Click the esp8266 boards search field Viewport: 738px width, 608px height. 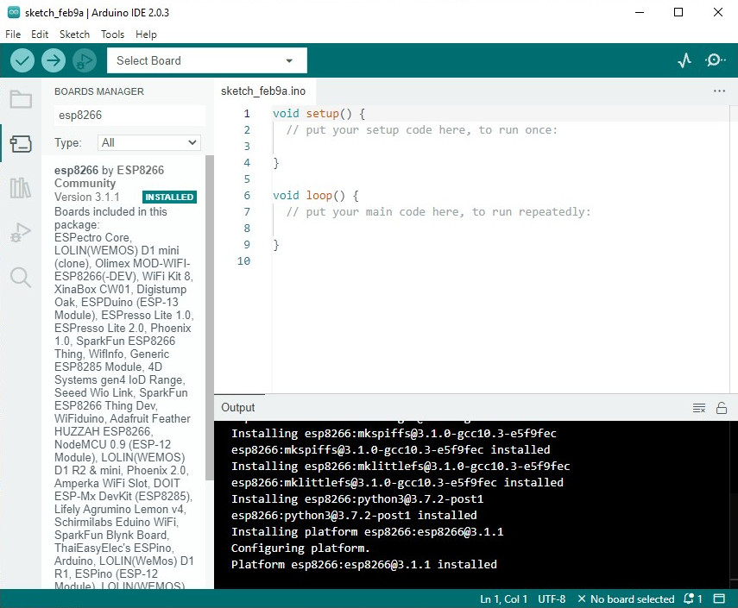tap(129, 115)
